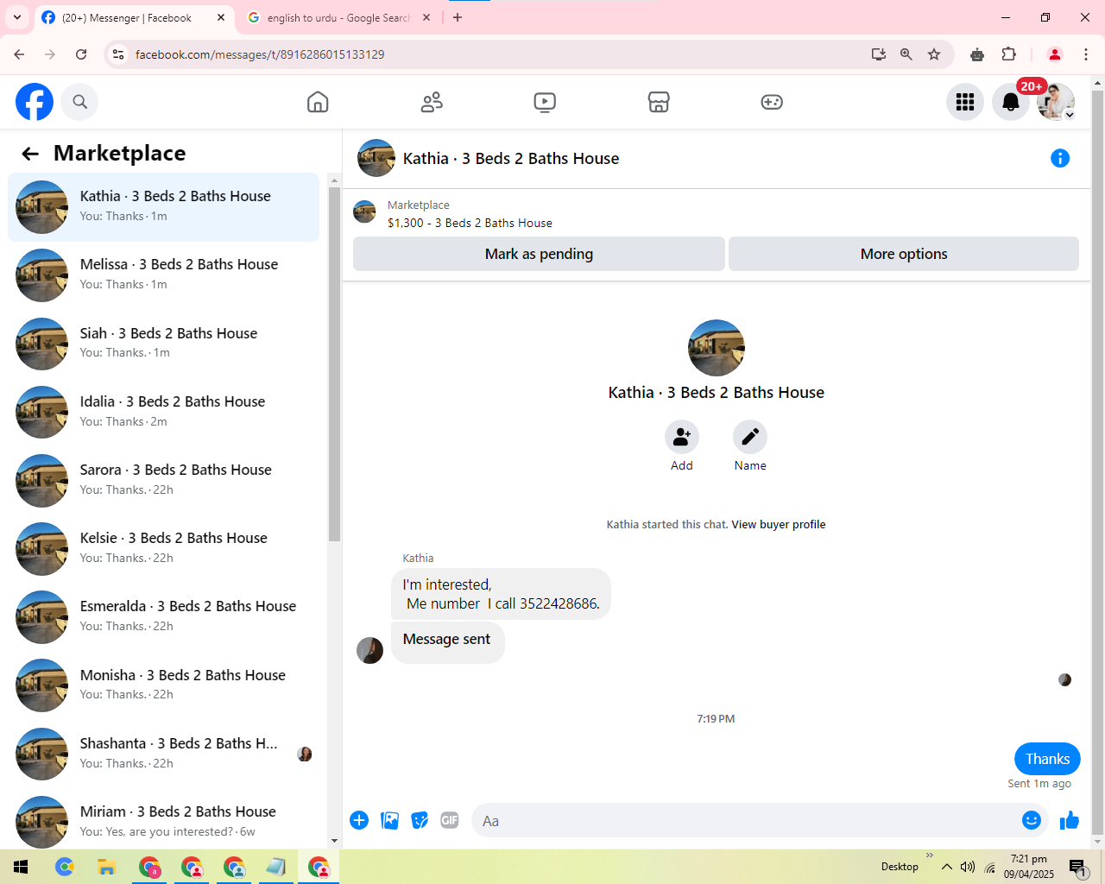Type in the Aa message input field

pos(748,821)
